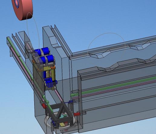This screenshot has width=156, height=134.
Task: Select the purple rail on the horizontal beam
Action: pos(114,89)
